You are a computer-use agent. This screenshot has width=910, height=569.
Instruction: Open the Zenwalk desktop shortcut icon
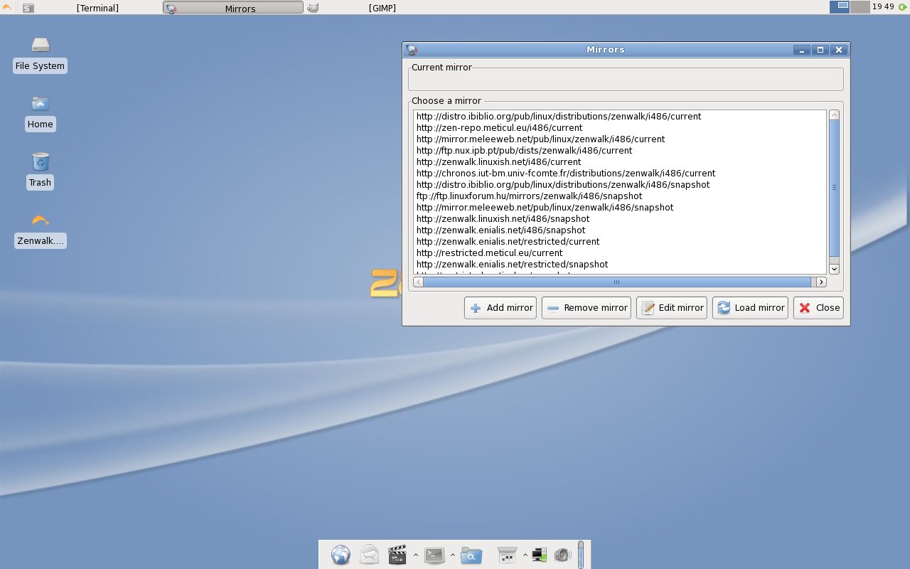click(x=40, y=230)
